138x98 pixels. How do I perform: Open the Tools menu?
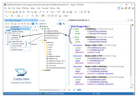(39, 8)
